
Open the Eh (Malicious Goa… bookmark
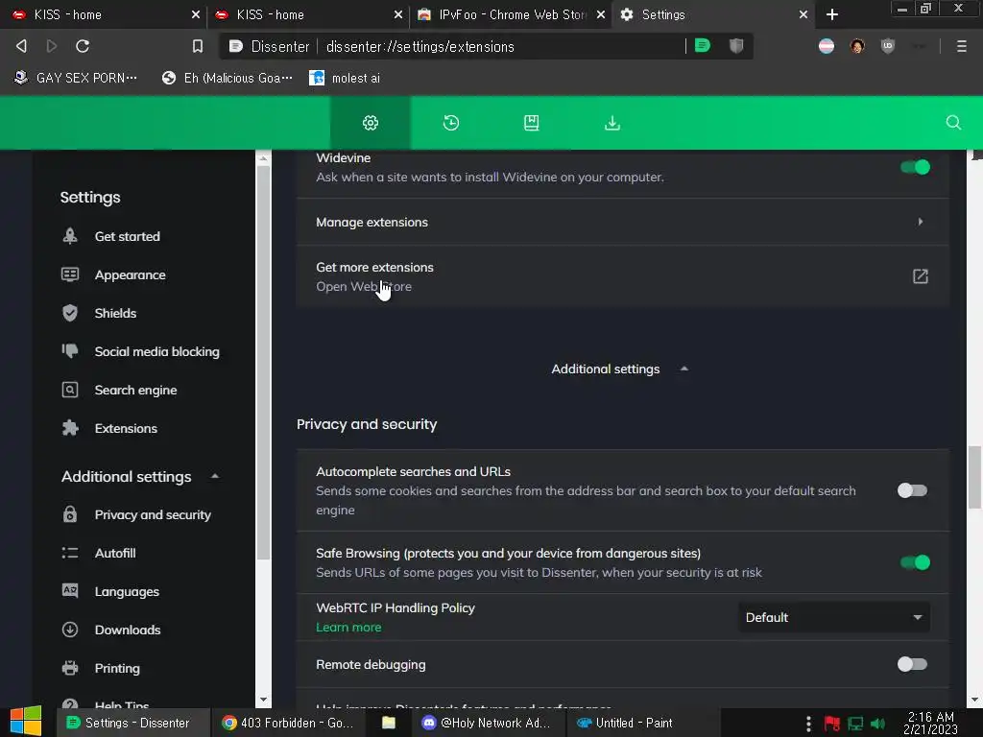[227, 78]
